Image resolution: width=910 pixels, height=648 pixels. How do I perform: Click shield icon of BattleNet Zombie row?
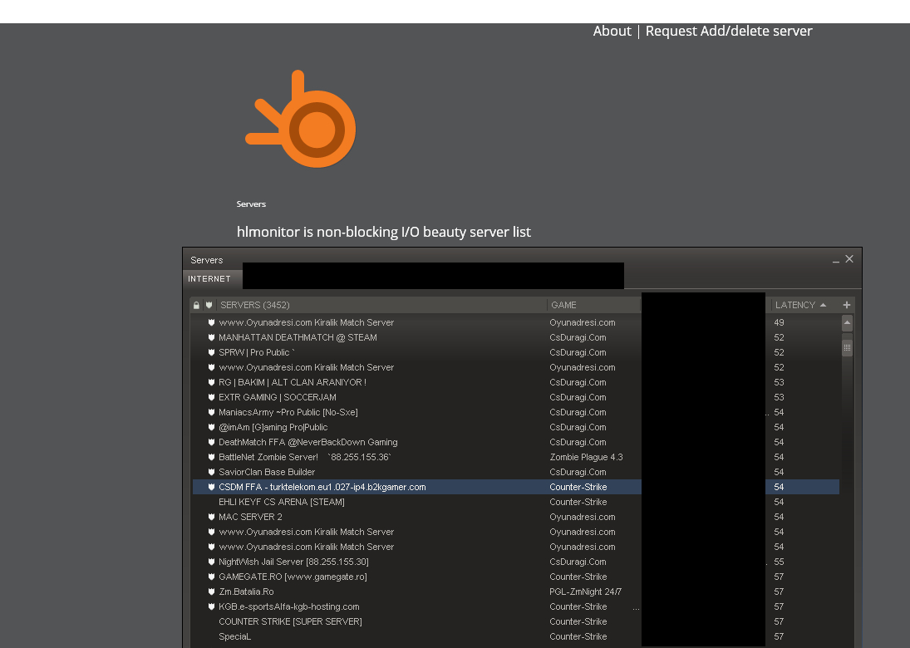click(x=211, y=457)
